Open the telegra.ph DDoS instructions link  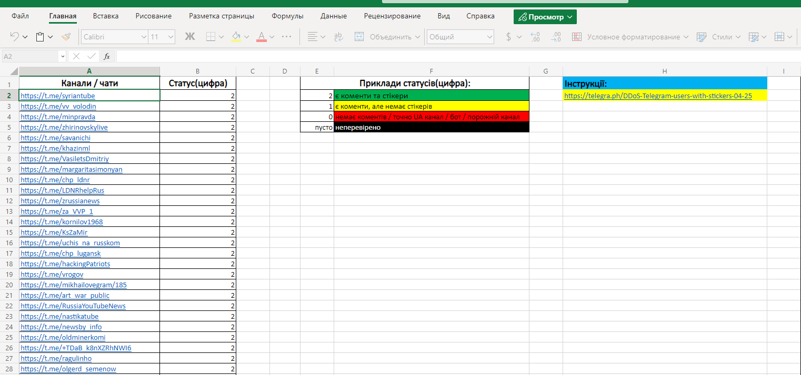coord(658,96)
